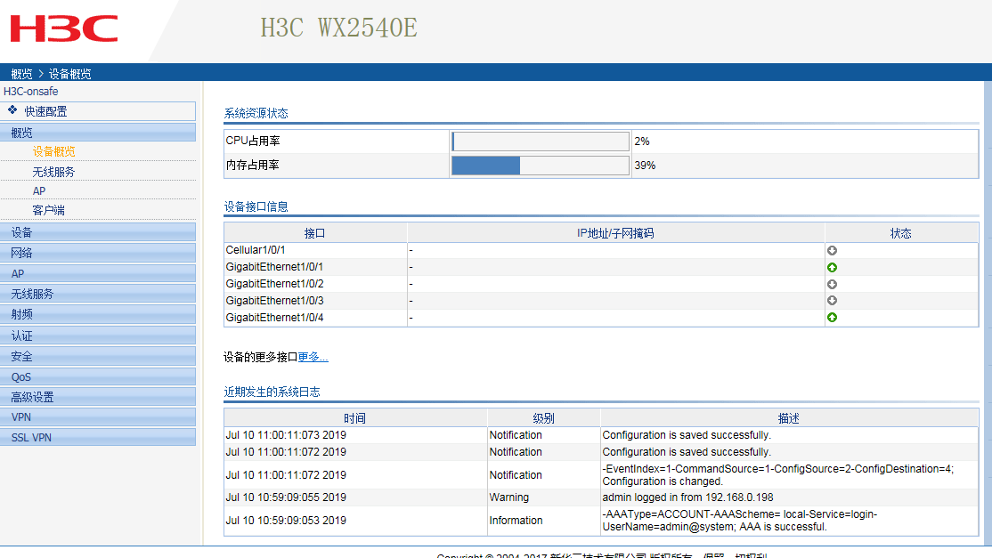Select the GigabitEthernet1/0/3 interface name
992x558 pixels.
274,300
